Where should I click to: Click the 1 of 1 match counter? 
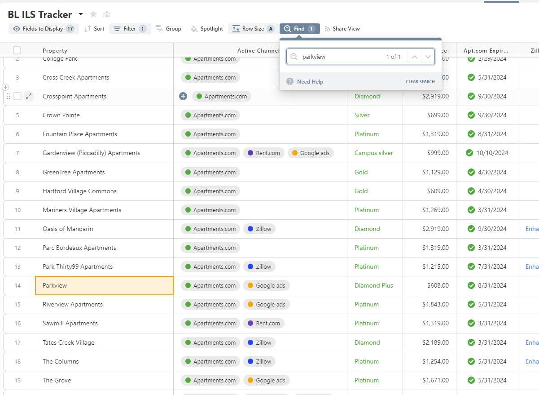[393, 57]
